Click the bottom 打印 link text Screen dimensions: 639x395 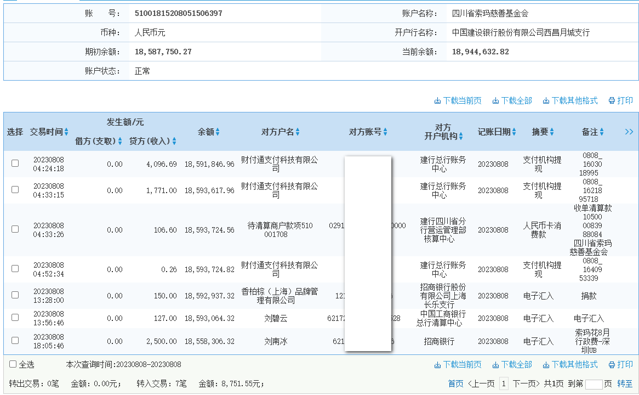point(625,365)
